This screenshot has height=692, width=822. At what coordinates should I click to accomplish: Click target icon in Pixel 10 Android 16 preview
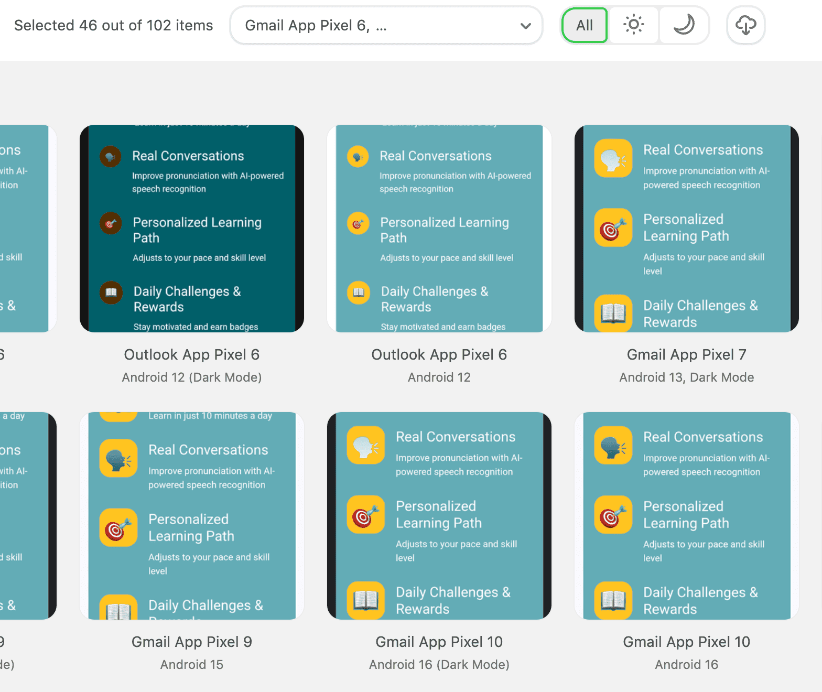613,515
